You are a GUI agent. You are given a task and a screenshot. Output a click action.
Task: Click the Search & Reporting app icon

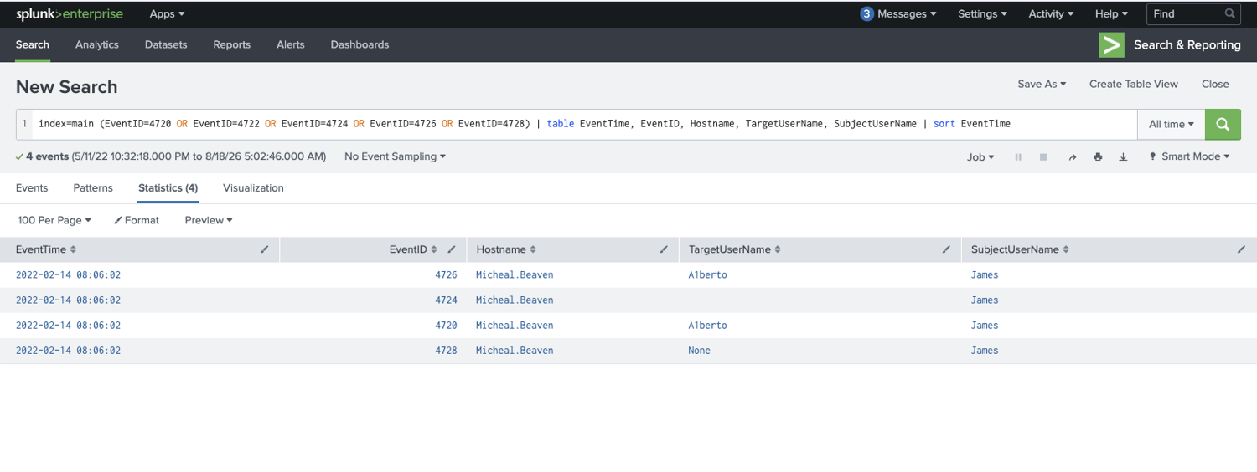coord(1111,45)
